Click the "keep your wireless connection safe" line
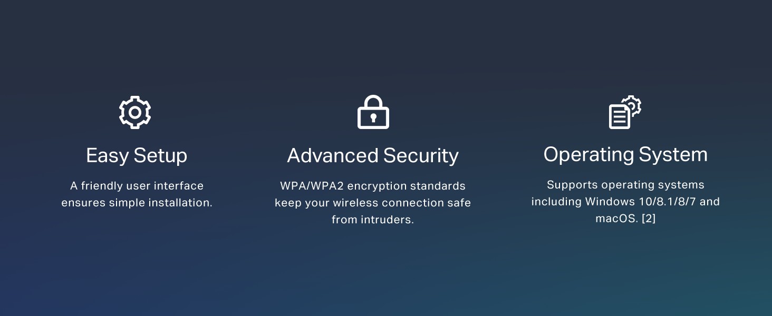This screenshot has height=316, width=772. pyautogui.click(x=373, y=203)
